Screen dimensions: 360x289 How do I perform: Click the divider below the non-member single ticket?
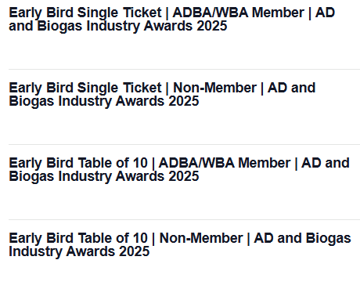[184, 144]
